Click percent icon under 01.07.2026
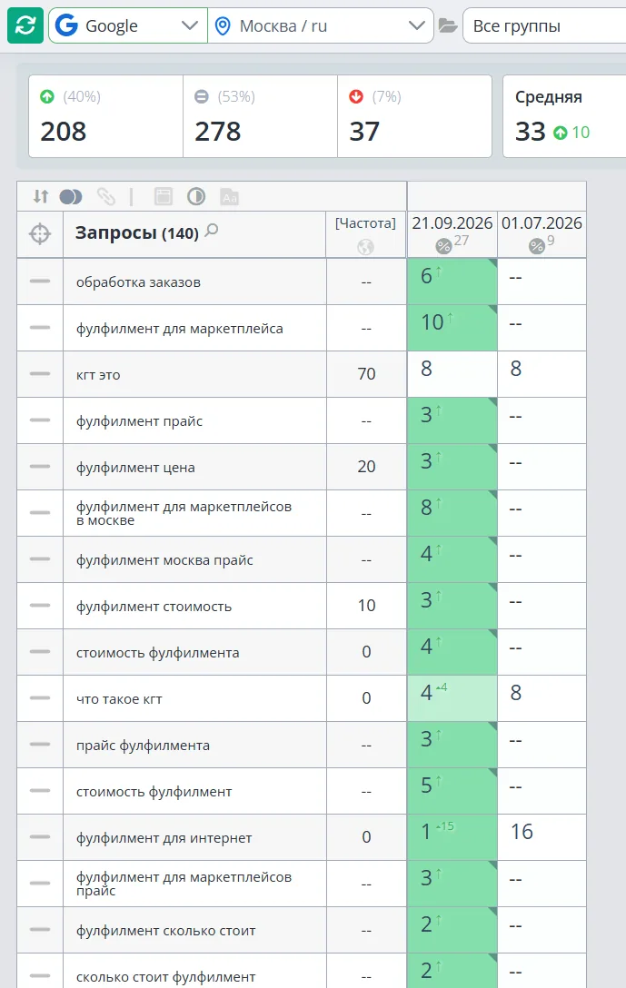 pos(536,246)
